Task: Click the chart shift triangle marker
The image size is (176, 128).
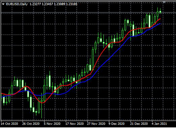Action: tap(164, 2)
